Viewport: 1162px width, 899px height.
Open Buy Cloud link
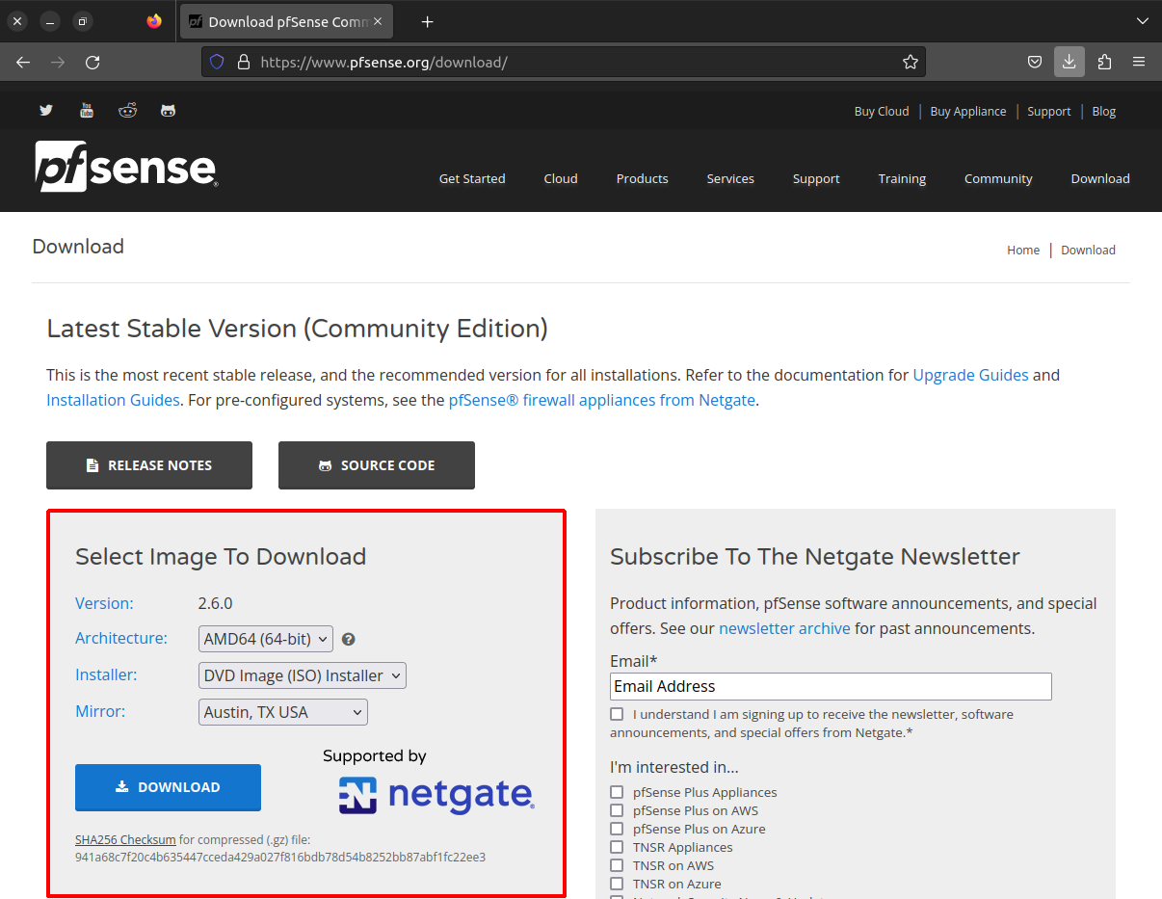click(x=882, y=111)
